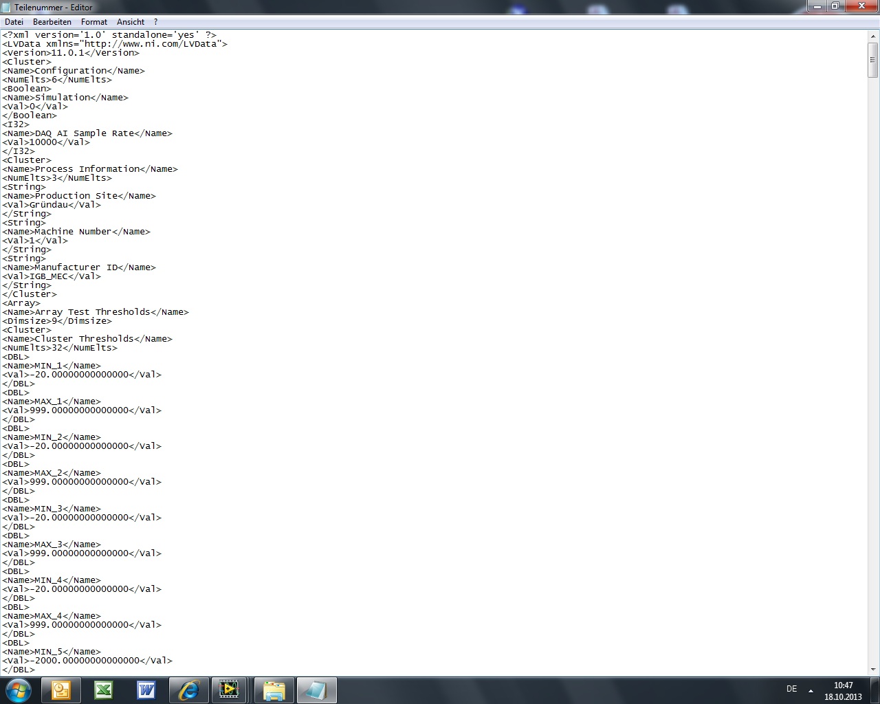Screen dimensions: 880x704
Task: Place cursor on Name Simulation line
Action: pyautogui.click(x=65, y=98)
